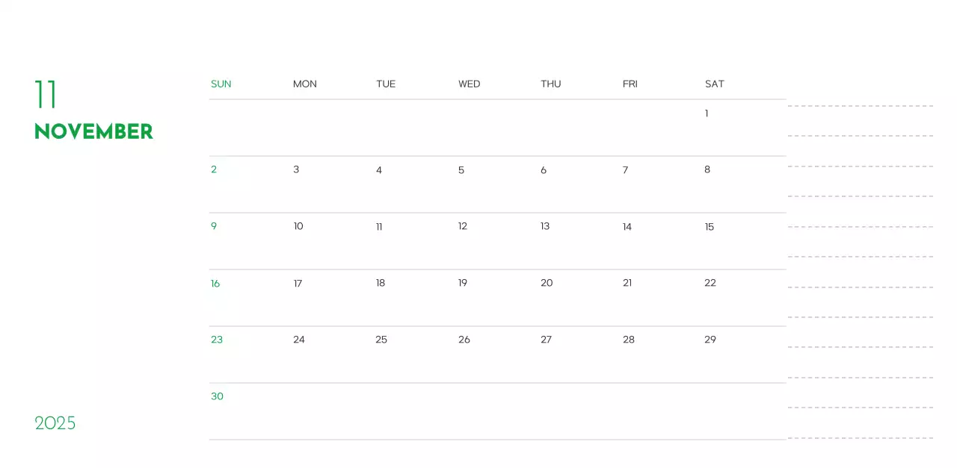The image size is (957, 468).
Task: Select Saturday date 29
Action: pyautogui.click(x=710, y=340)
